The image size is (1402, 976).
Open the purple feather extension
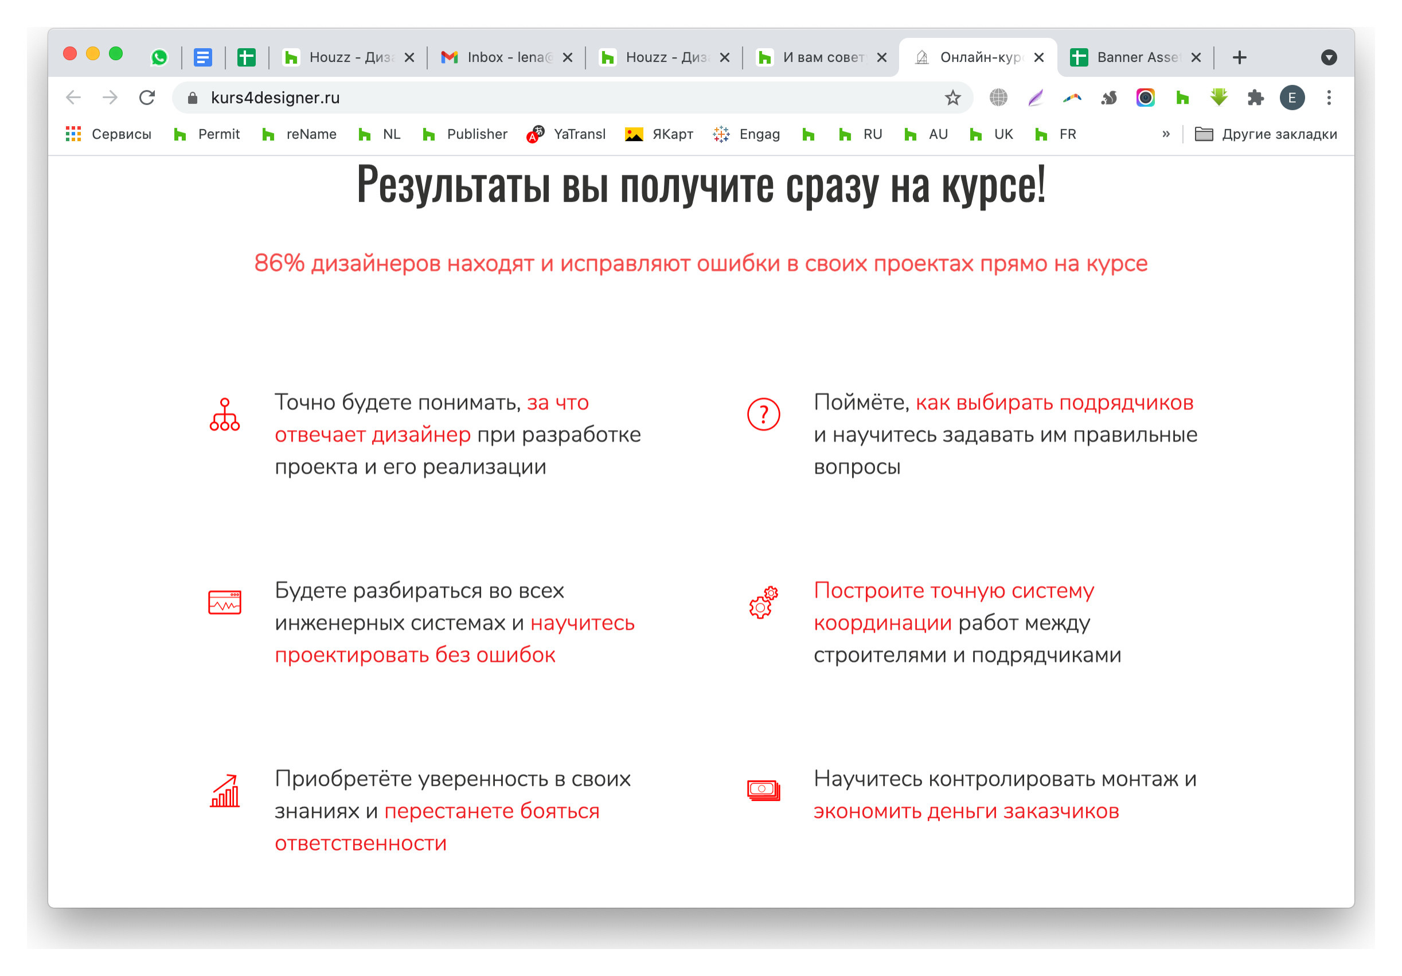click(x=1036, y=97)
